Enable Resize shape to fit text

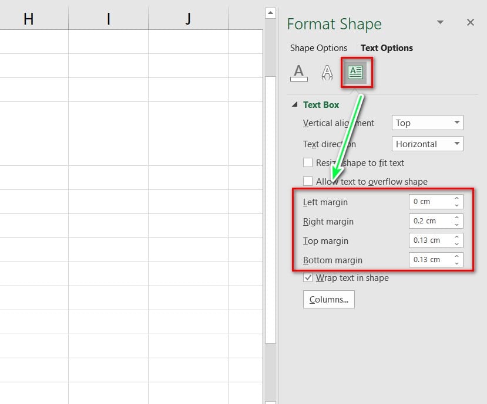pos(308,162)
